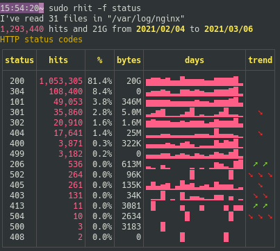The image size is (280, 251).
Task: Click the bytes value 2634
Action: [131, 216]
